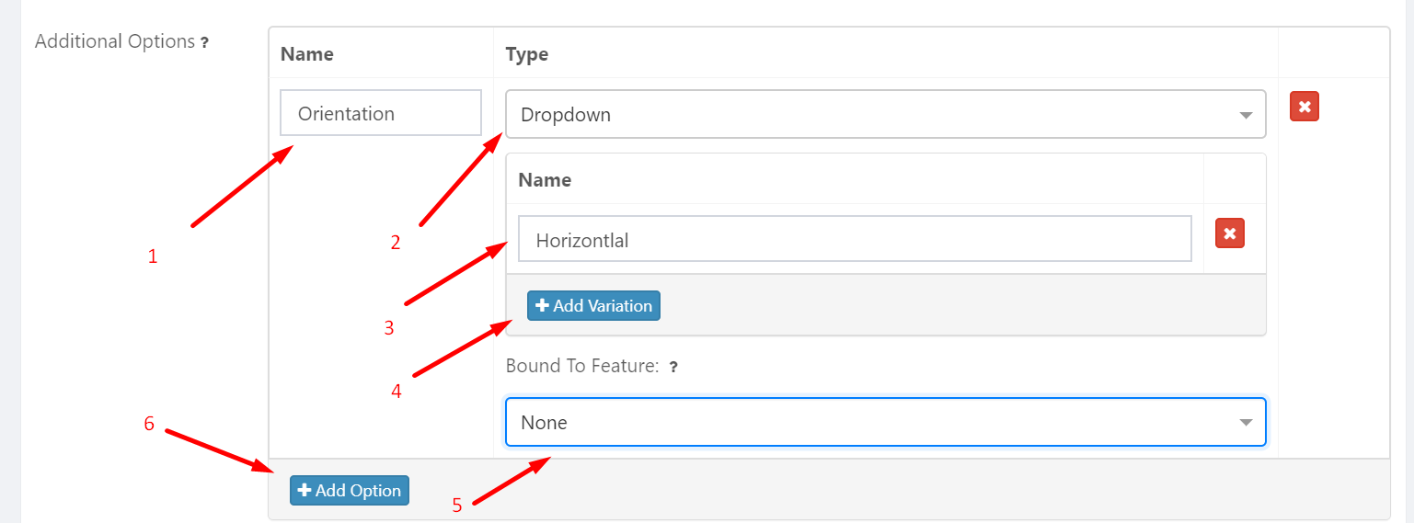Click the Name header of the options table

tap(307, 54)
